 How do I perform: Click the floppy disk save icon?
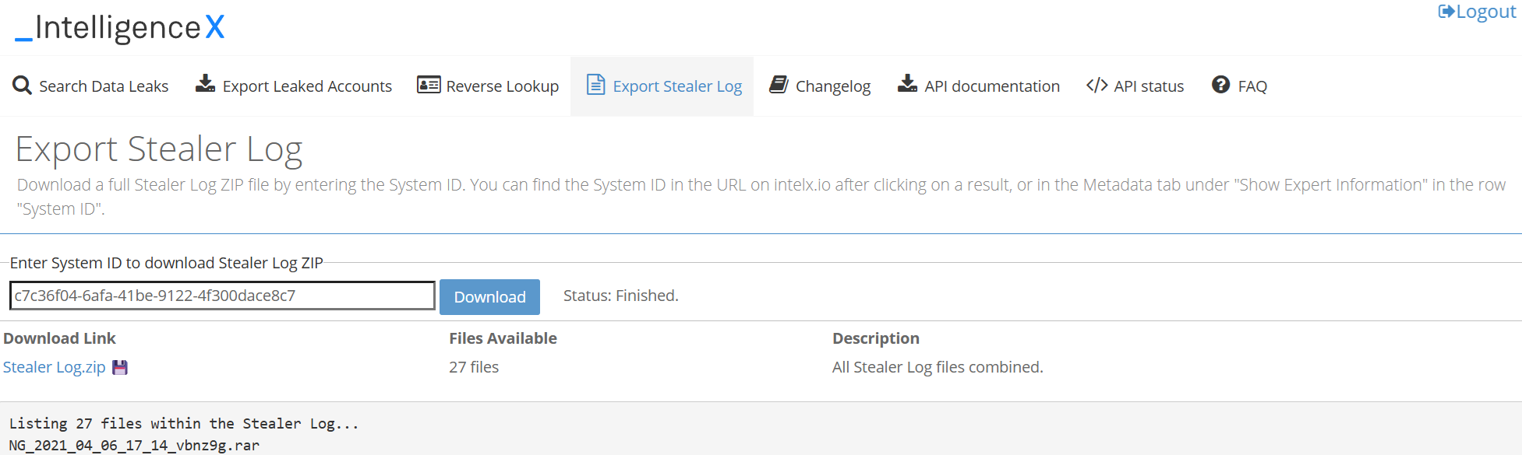click(x=120, y=367)
